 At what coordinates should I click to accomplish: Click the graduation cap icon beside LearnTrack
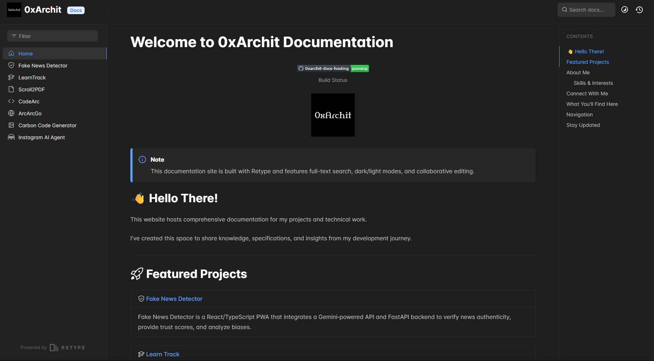click(x=11, y=77)
